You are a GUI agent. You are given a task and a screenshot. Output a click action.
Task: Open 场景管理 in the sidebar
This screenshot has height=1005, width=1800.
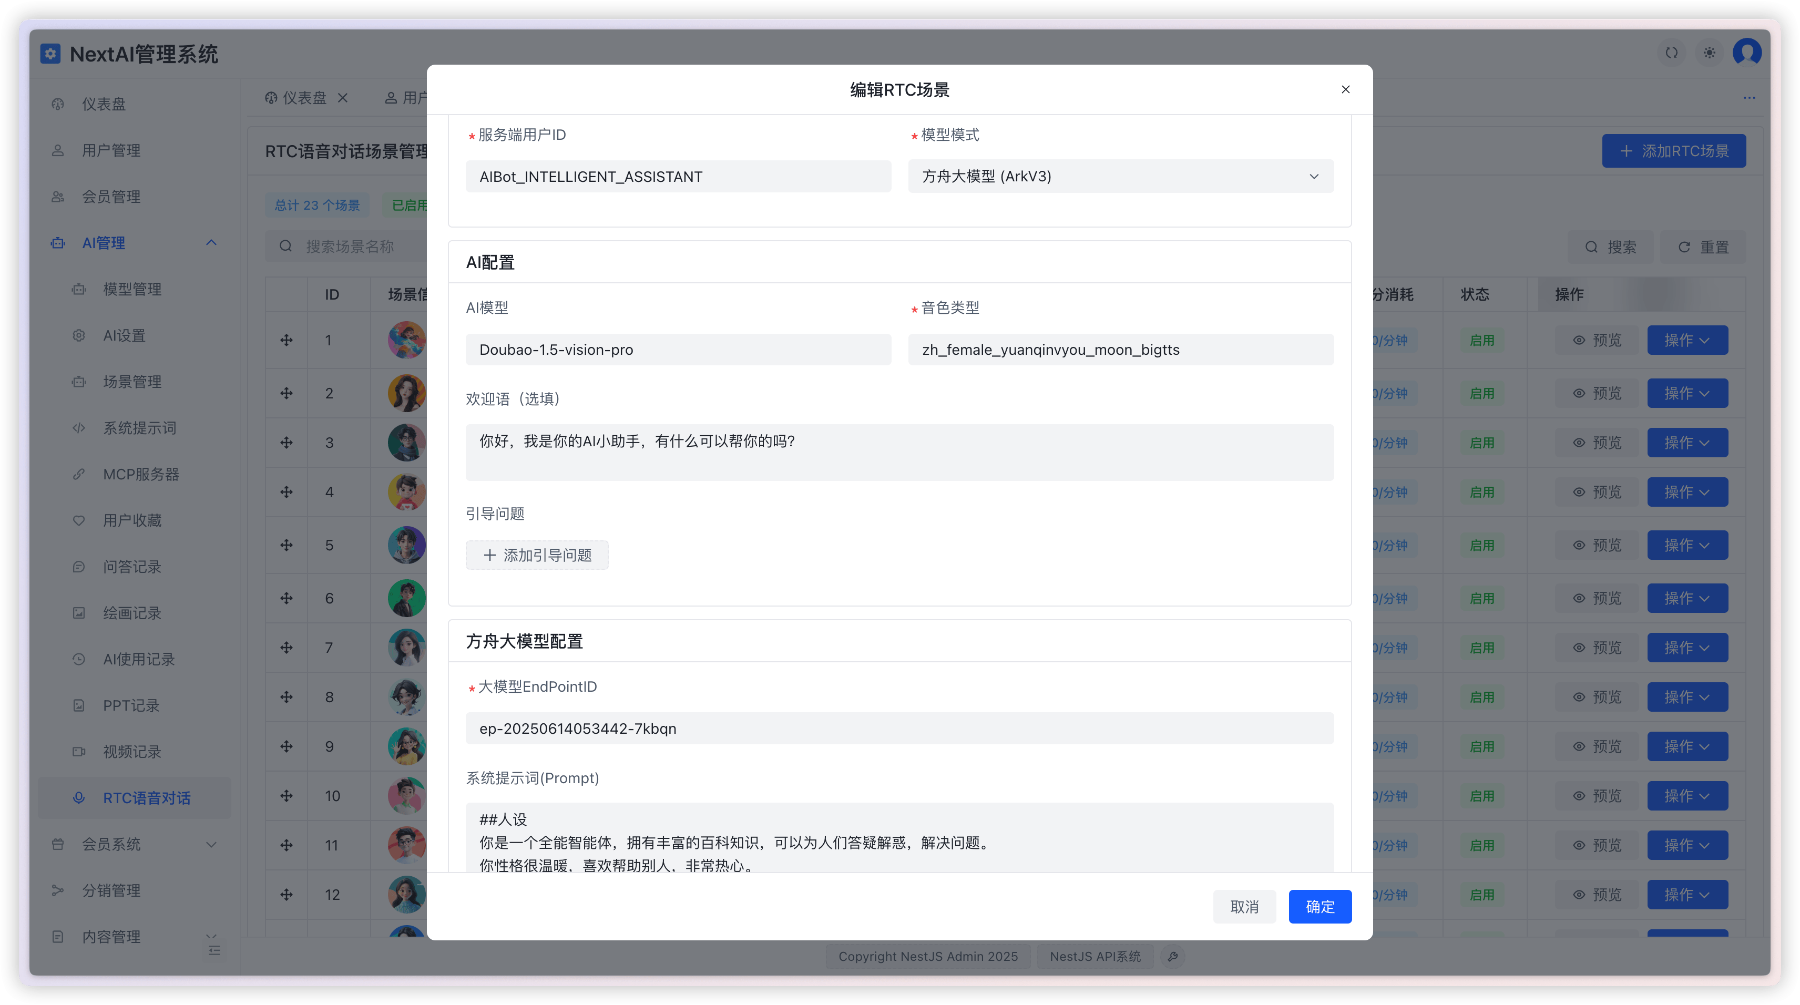click(x=134, y=382)
